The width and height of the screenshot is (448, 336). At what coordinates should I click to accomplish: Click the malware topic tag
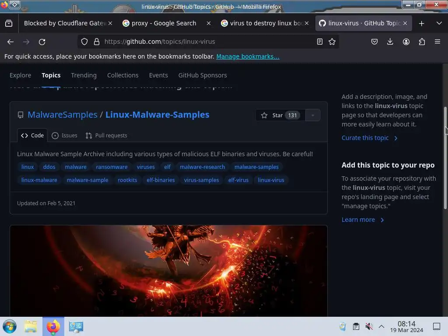[x=75, y=167]
